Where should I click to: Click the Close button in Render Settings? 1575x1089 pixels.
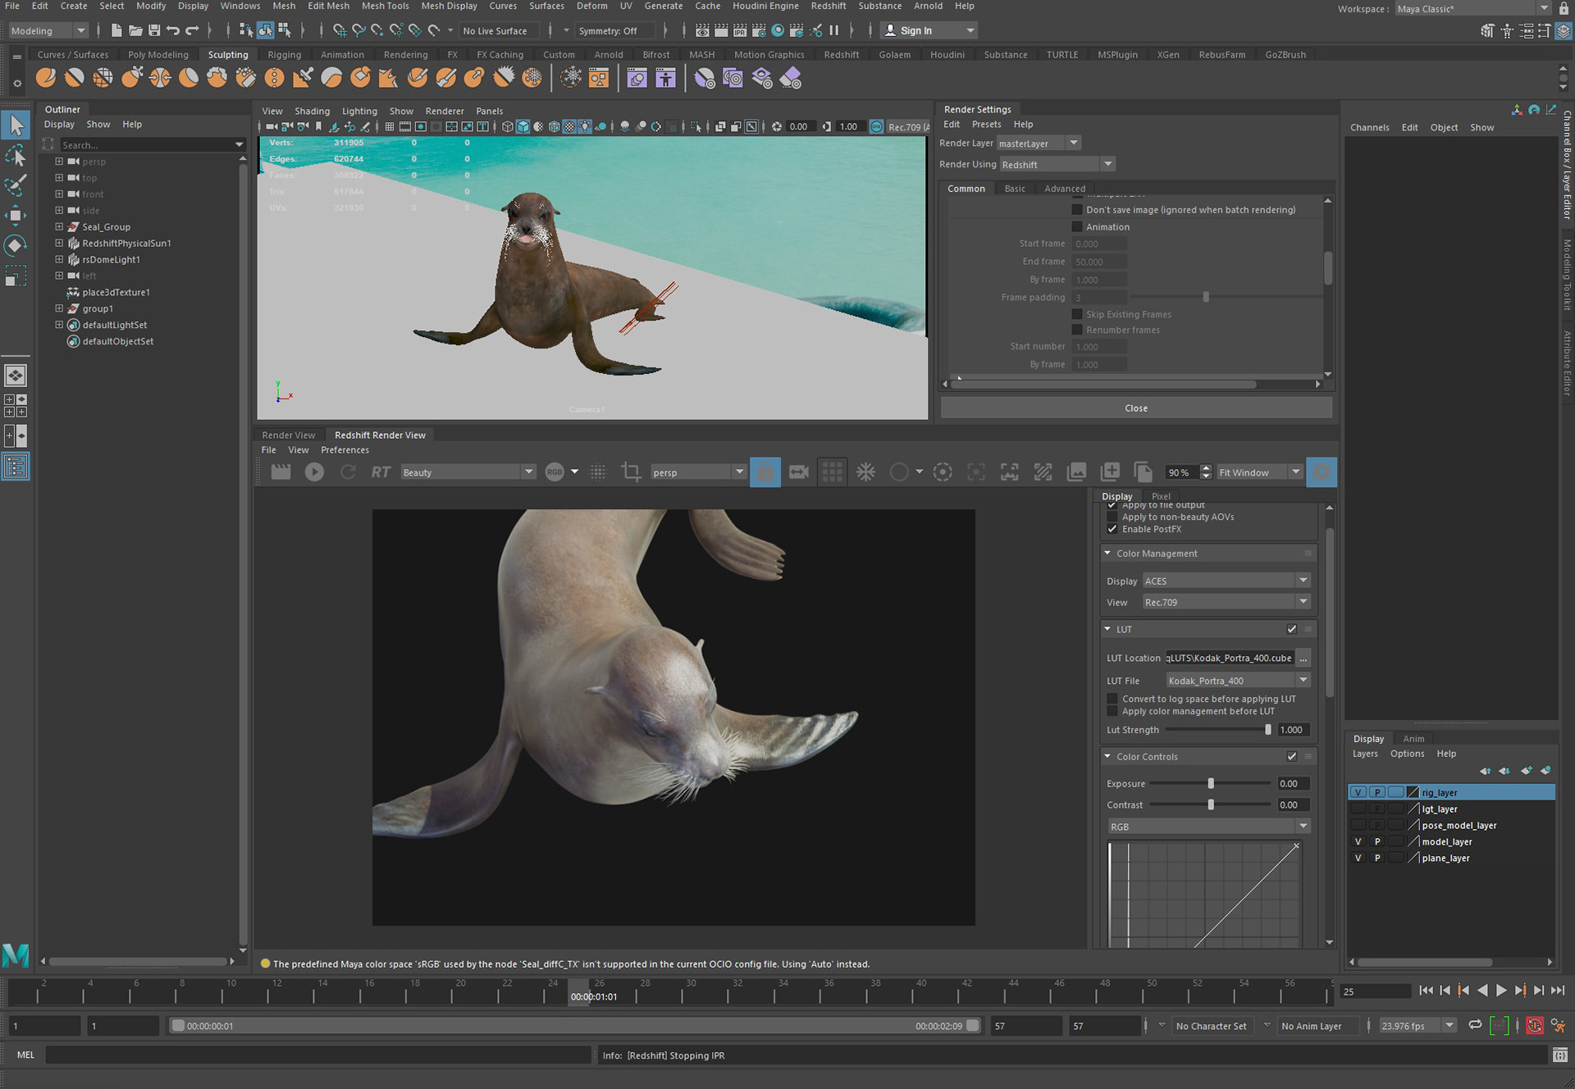click(x=1136, y=408)
